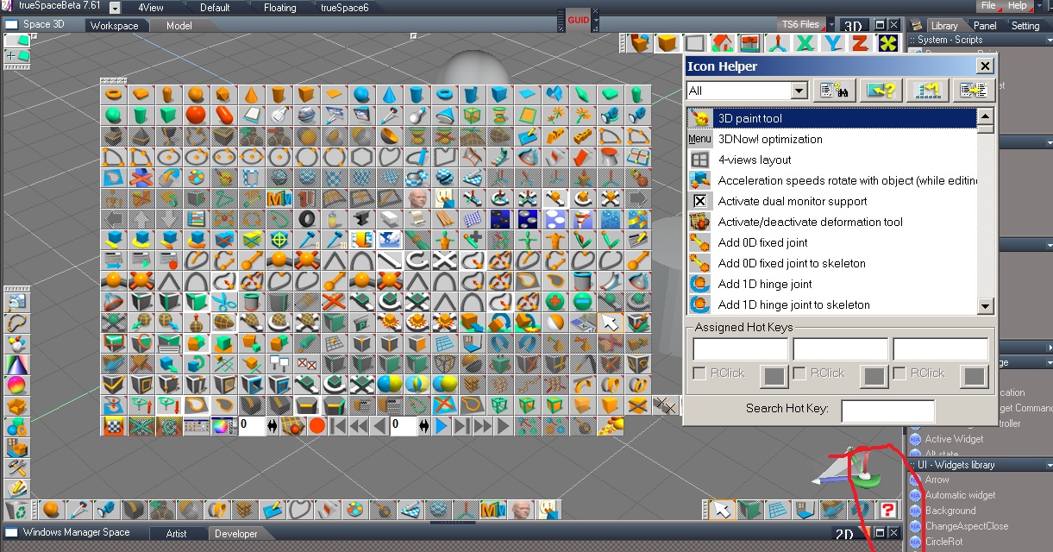
Task: Click the first Assigned Hot Keys field
Action: pos(741,349)
